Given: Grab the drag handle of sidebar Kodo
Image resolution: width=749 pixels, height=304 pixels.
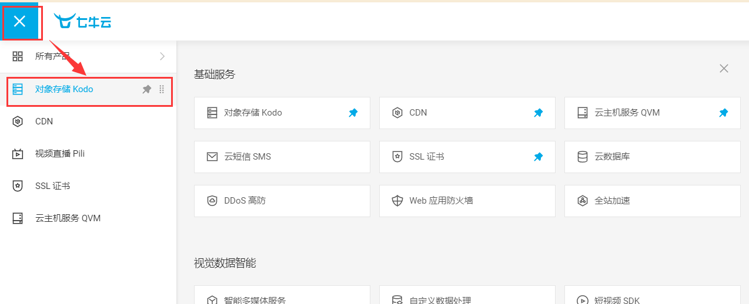Looking at the screenshot, I should (x=162, y=89).
